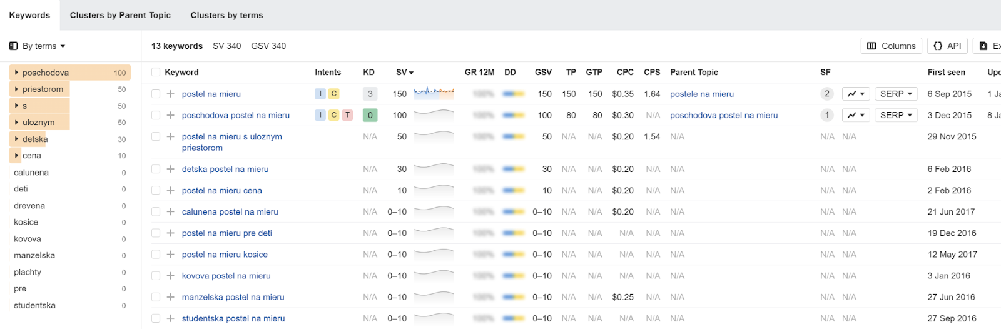Open the By terms grouping dropdown
Image resolution: width=1001 pixels, height=329 pixels.
[x=38, y=46]
